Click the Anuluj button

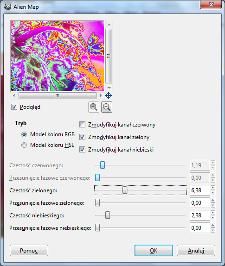(x=196, y=250)
